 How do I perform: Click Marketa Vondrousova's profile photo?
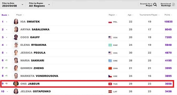(16, 76)
